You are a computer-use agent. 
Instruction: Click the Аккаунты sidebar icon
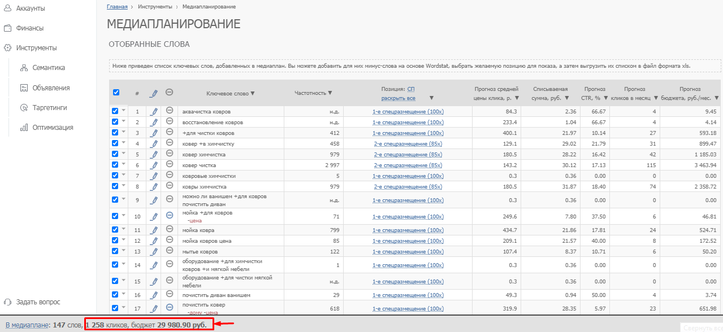8,8
